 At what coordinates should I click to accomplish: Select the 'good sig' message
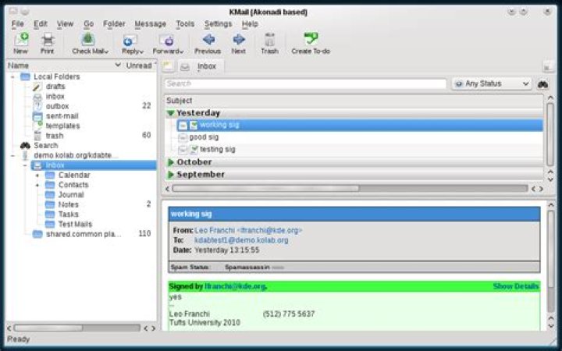pos(204,137)
